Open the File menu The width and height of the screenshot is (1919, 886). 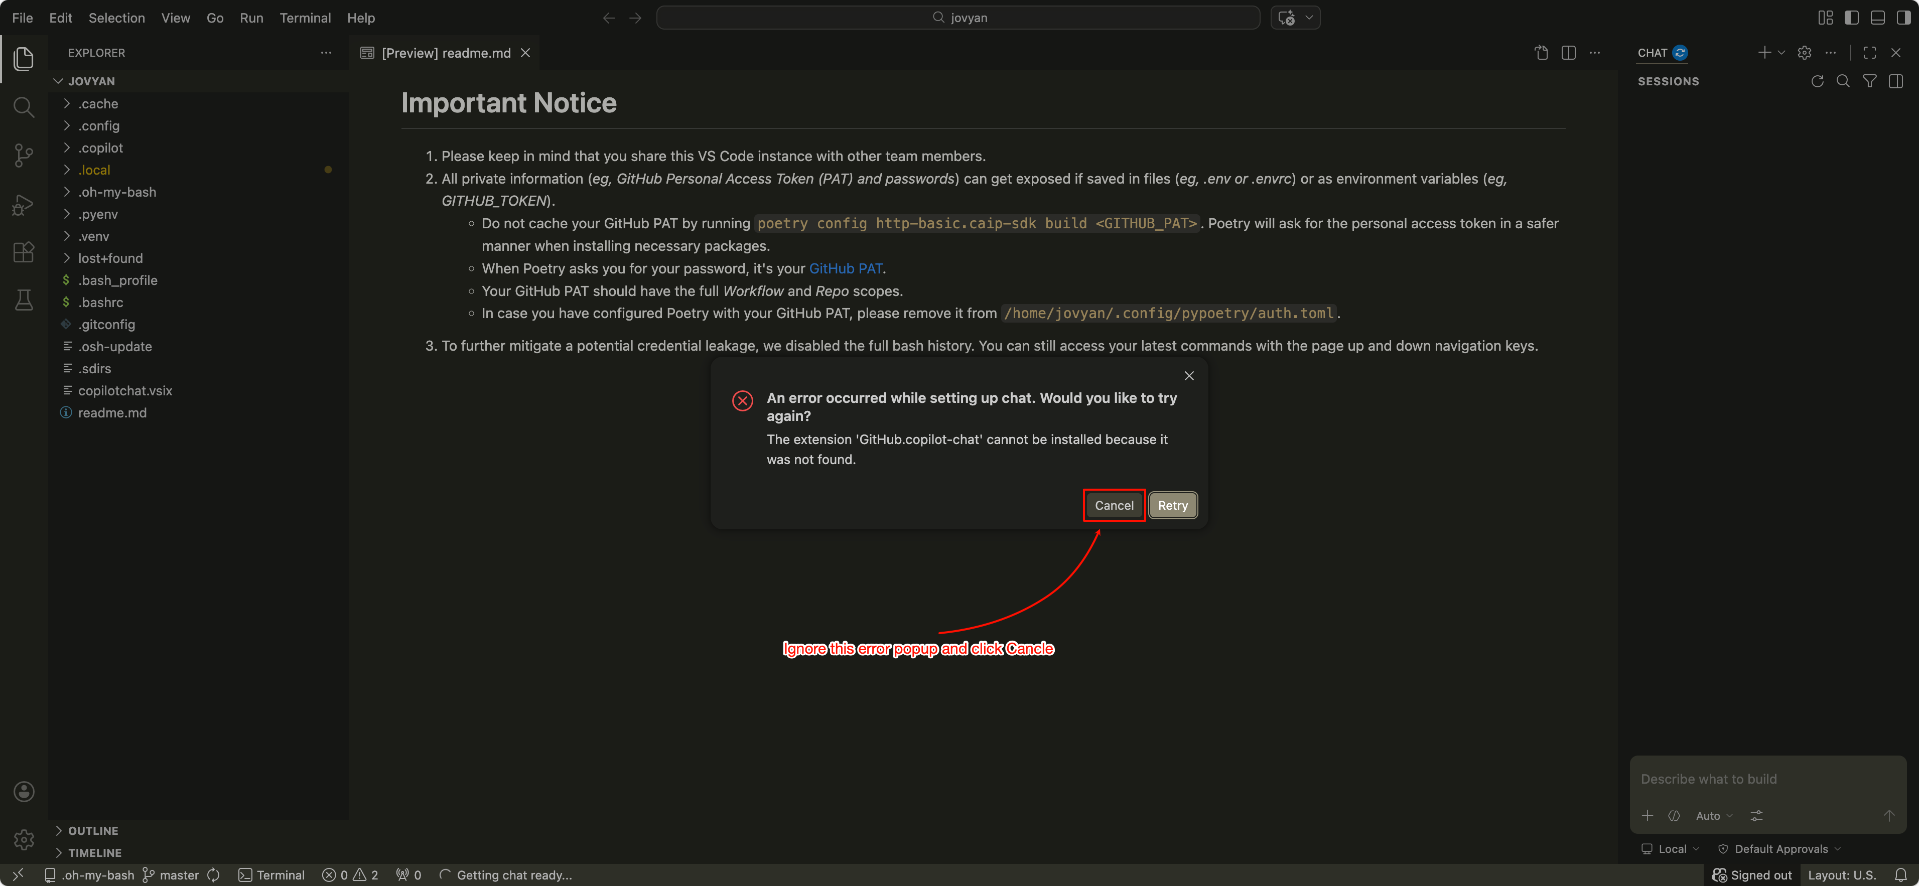coord(23,18)
